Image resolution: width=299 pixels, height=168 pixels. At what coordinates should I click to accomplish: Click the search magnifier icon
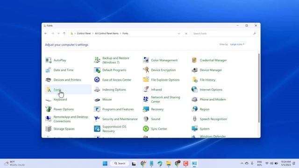click(254, 34)
